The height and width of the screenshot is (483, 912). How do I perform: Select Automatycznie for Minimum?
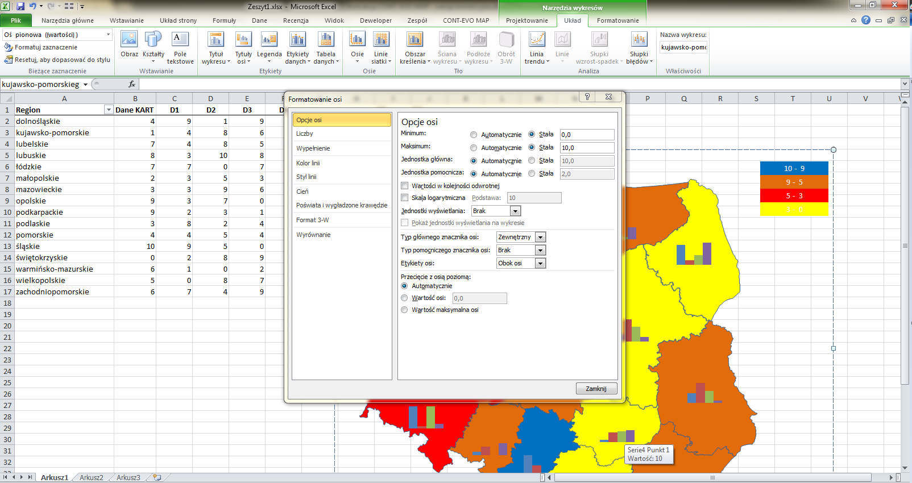[474, 135]
